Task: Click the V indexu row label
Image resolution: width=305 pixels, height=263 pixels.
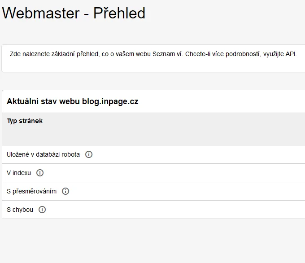Action: [19, 173]
